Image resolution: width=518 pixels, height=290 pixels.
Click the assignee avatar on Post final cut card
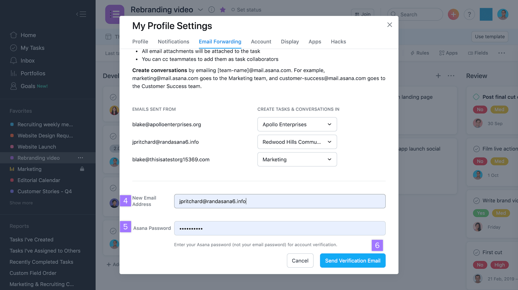[478, 123]
